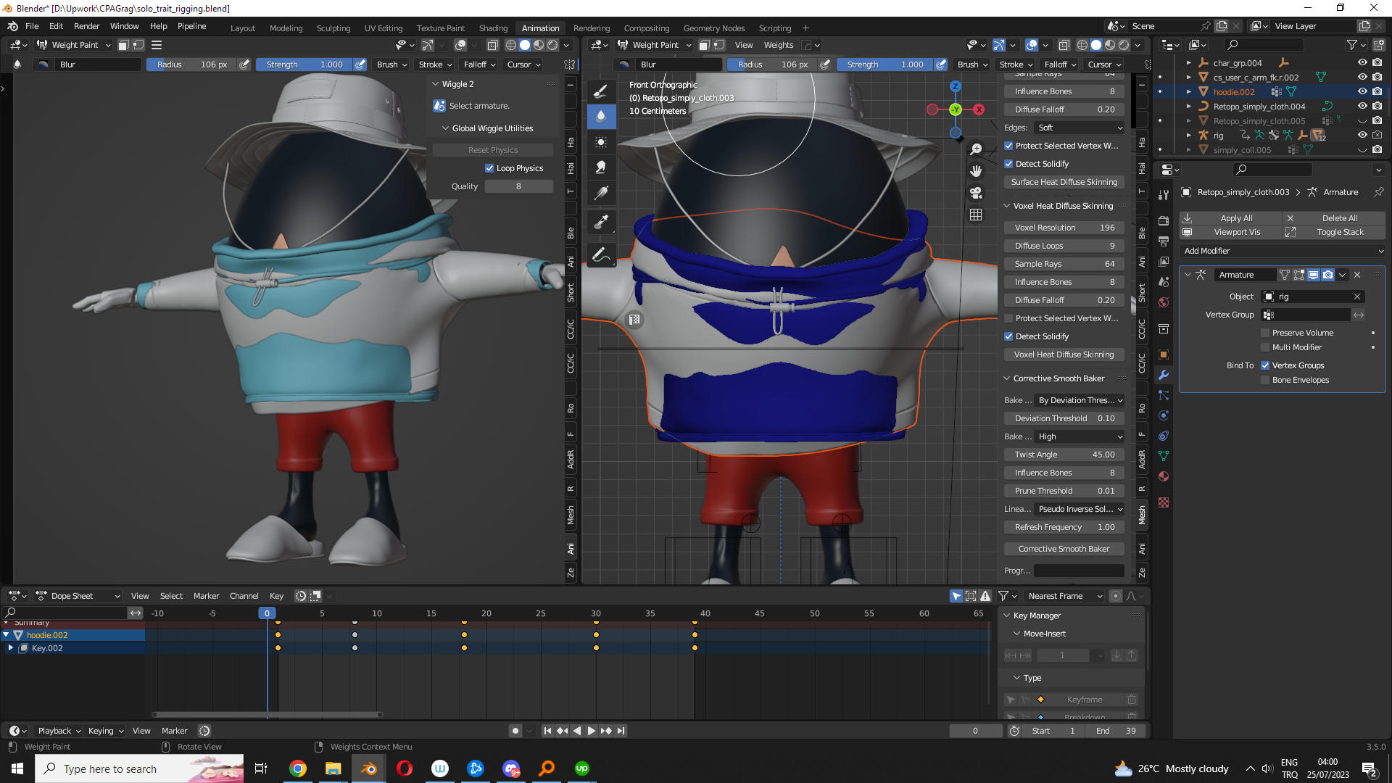Screen dimensions: 1392x783
Task: Click the play animation button
Action: point(591,731)
